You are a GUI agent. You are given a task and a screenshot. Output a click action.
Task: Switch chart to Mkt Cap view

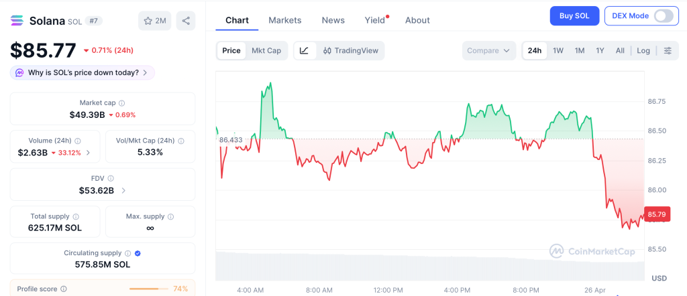click(x=266, y=50)
